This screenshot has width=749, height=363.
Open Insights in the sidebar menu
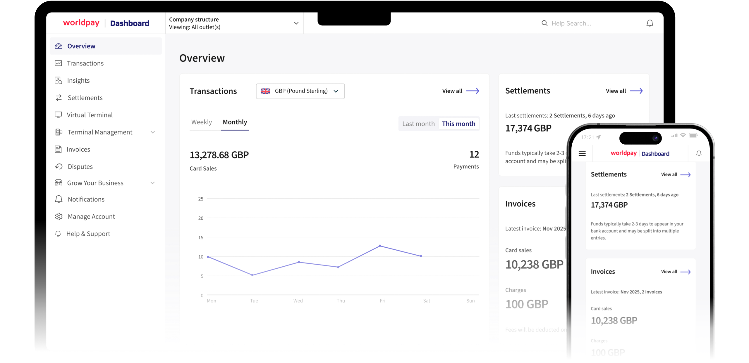click(x=106, y=80)
